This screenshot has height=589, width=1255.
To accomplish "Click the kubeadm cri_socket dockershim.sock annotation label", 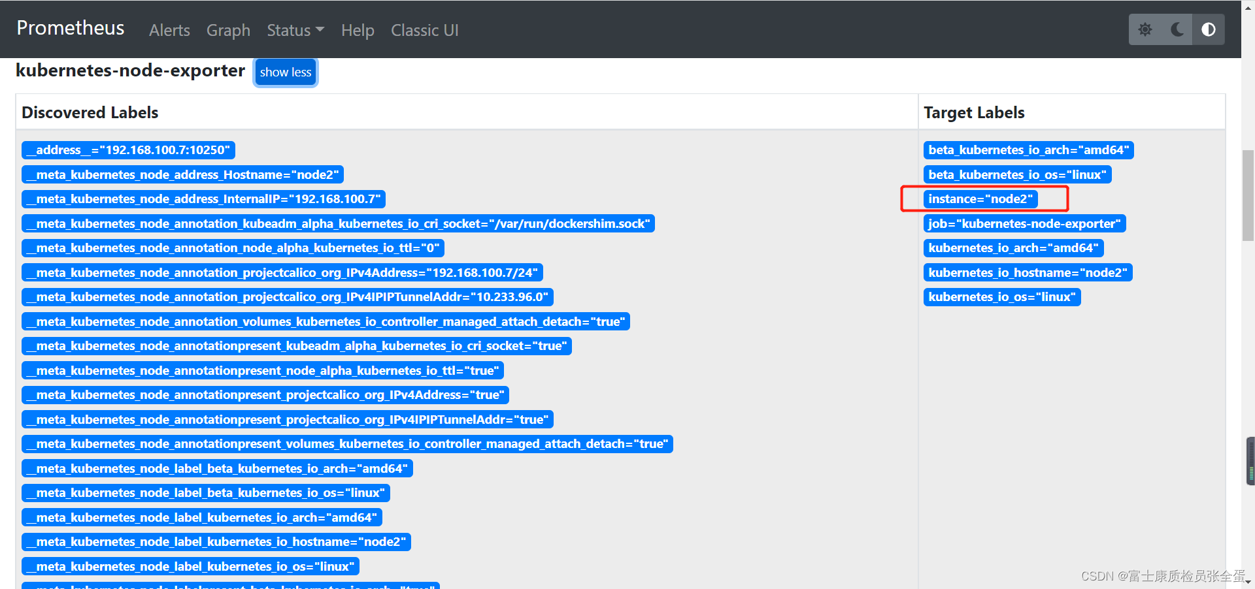I will [338, 223].
